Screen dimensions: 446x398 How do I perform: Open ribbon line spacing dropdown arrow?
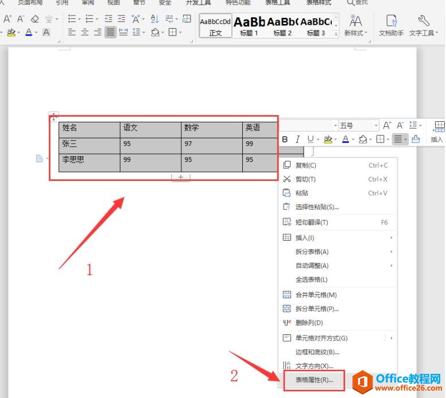pyautogui.click(x=144, y=32)
